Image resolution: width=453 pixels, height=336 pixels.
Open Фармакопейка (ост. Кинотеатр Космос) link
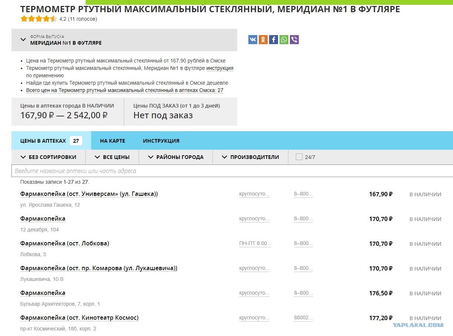click(x=79, y=318)
